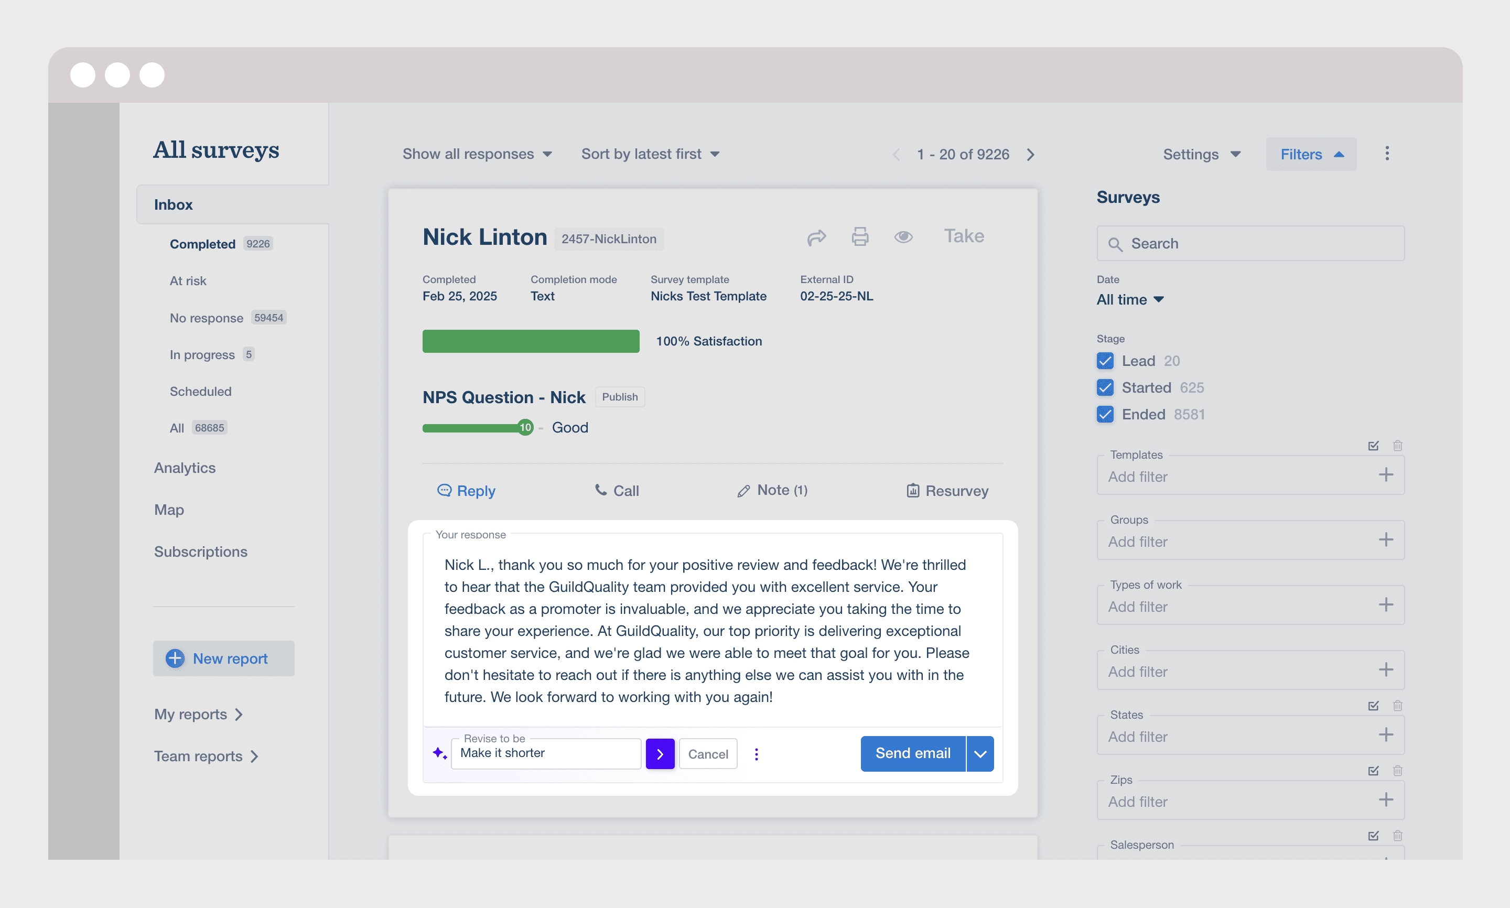Image resolution: width=1510 pixels, height=908 pixels.
Task: Open more options beside Cancel button
Action: point(757,754)
